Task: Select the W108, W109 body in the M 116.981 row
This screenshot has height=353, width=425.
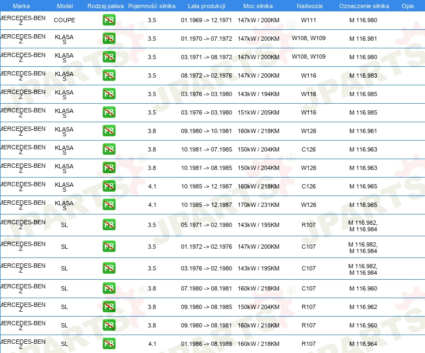Action: point(309,38)
